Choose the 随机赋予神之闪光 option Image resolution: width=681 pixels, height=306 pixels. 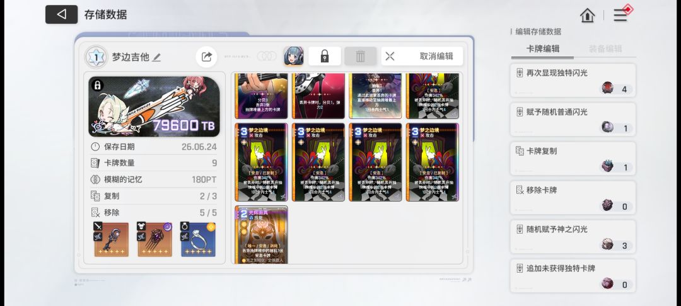573,237
